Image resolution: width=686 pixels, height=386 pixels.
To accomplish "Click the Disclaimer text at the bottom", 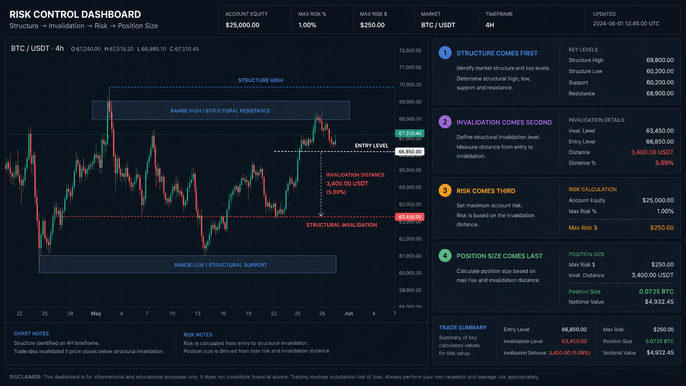I will tap(274, 377).
